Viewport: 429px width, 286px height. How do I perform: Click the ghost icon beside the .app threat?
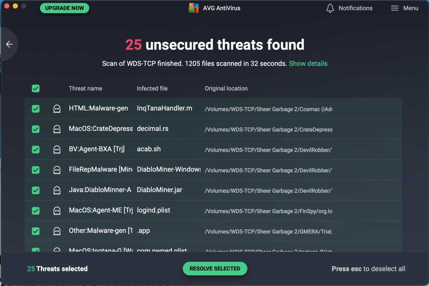(56, 231)
